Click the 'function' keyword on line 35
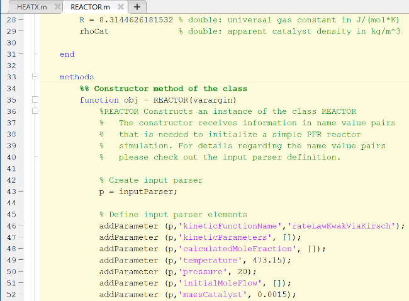The height and width of the screenshot is (301, 409). pyautogui.click(x=99, y=100)
